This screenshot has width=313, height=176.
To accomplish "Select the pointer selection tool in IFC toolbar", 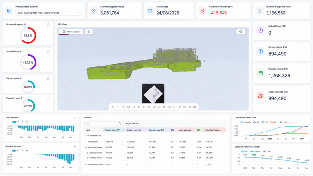I will (144, 107).
